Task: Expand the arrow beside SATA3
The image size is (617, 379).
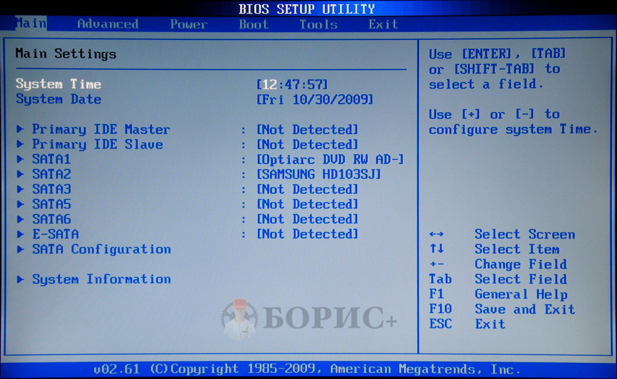Action: point(20,189)
